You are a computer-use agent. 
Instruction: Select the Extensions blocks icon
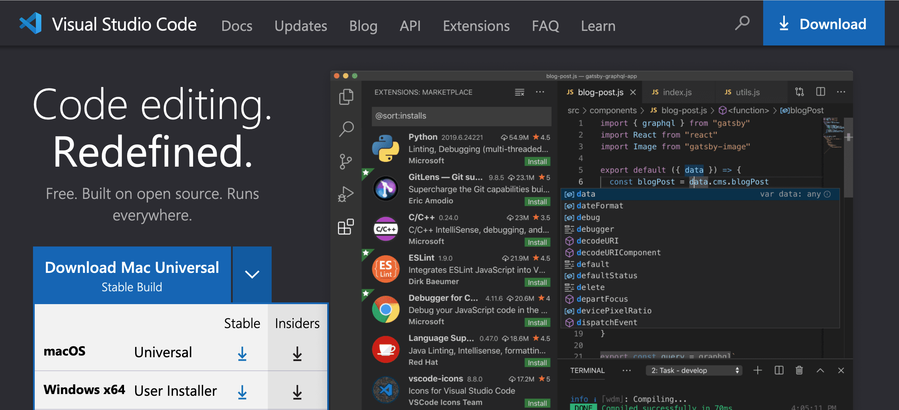[x=346, y=227]
